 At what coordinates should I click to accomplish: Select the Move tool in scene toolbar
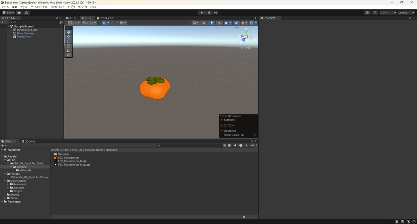tap(68, 36)
